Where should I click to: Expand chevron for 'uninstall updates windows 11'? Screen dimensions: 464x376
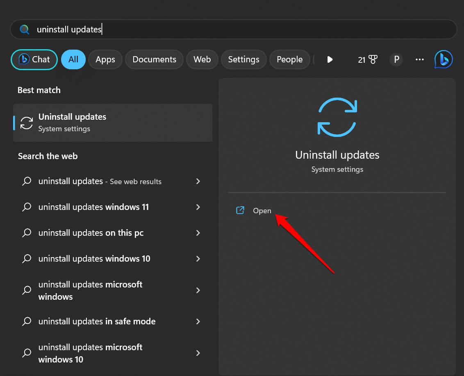198,207
